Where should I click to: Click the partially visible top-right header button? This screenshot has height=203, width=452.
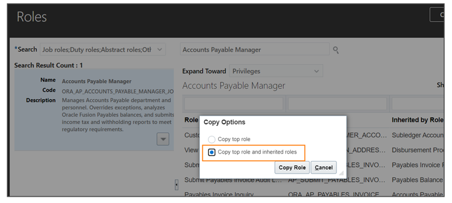click(x=437, y=15)
